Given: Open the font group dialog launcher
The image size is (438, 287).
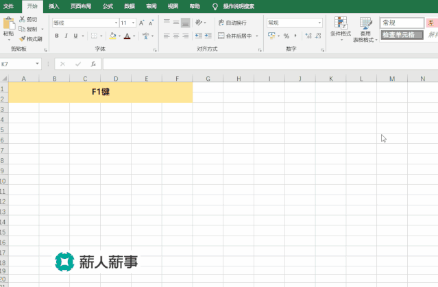Looking at the screenshot, I should pos(155,50).
